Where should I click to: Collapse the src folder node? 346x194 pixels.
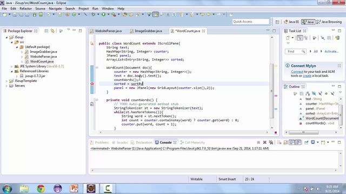(x=12, y=42)
